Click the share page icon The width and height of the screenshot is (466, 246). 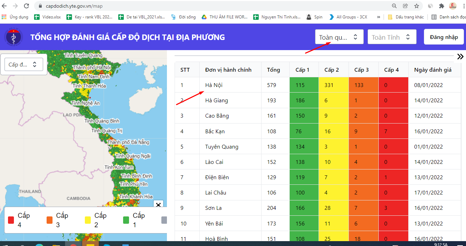tap(405, 6)
